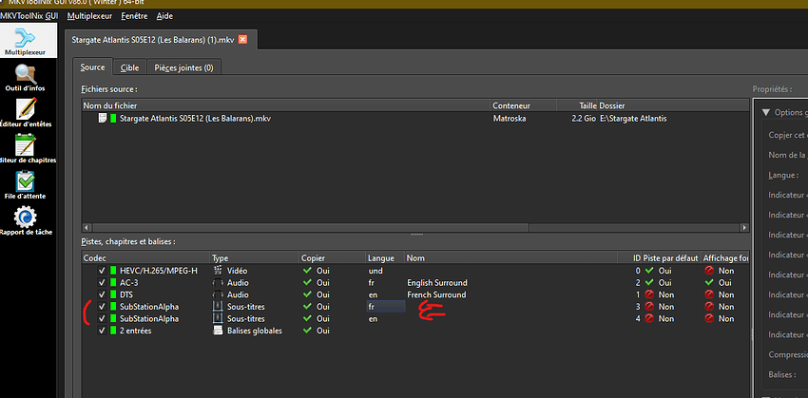Image resolution: width=808 pixels, height=398 pixels.
Task: Click red Non icon for default track ID 4
Action: [649, 319]
